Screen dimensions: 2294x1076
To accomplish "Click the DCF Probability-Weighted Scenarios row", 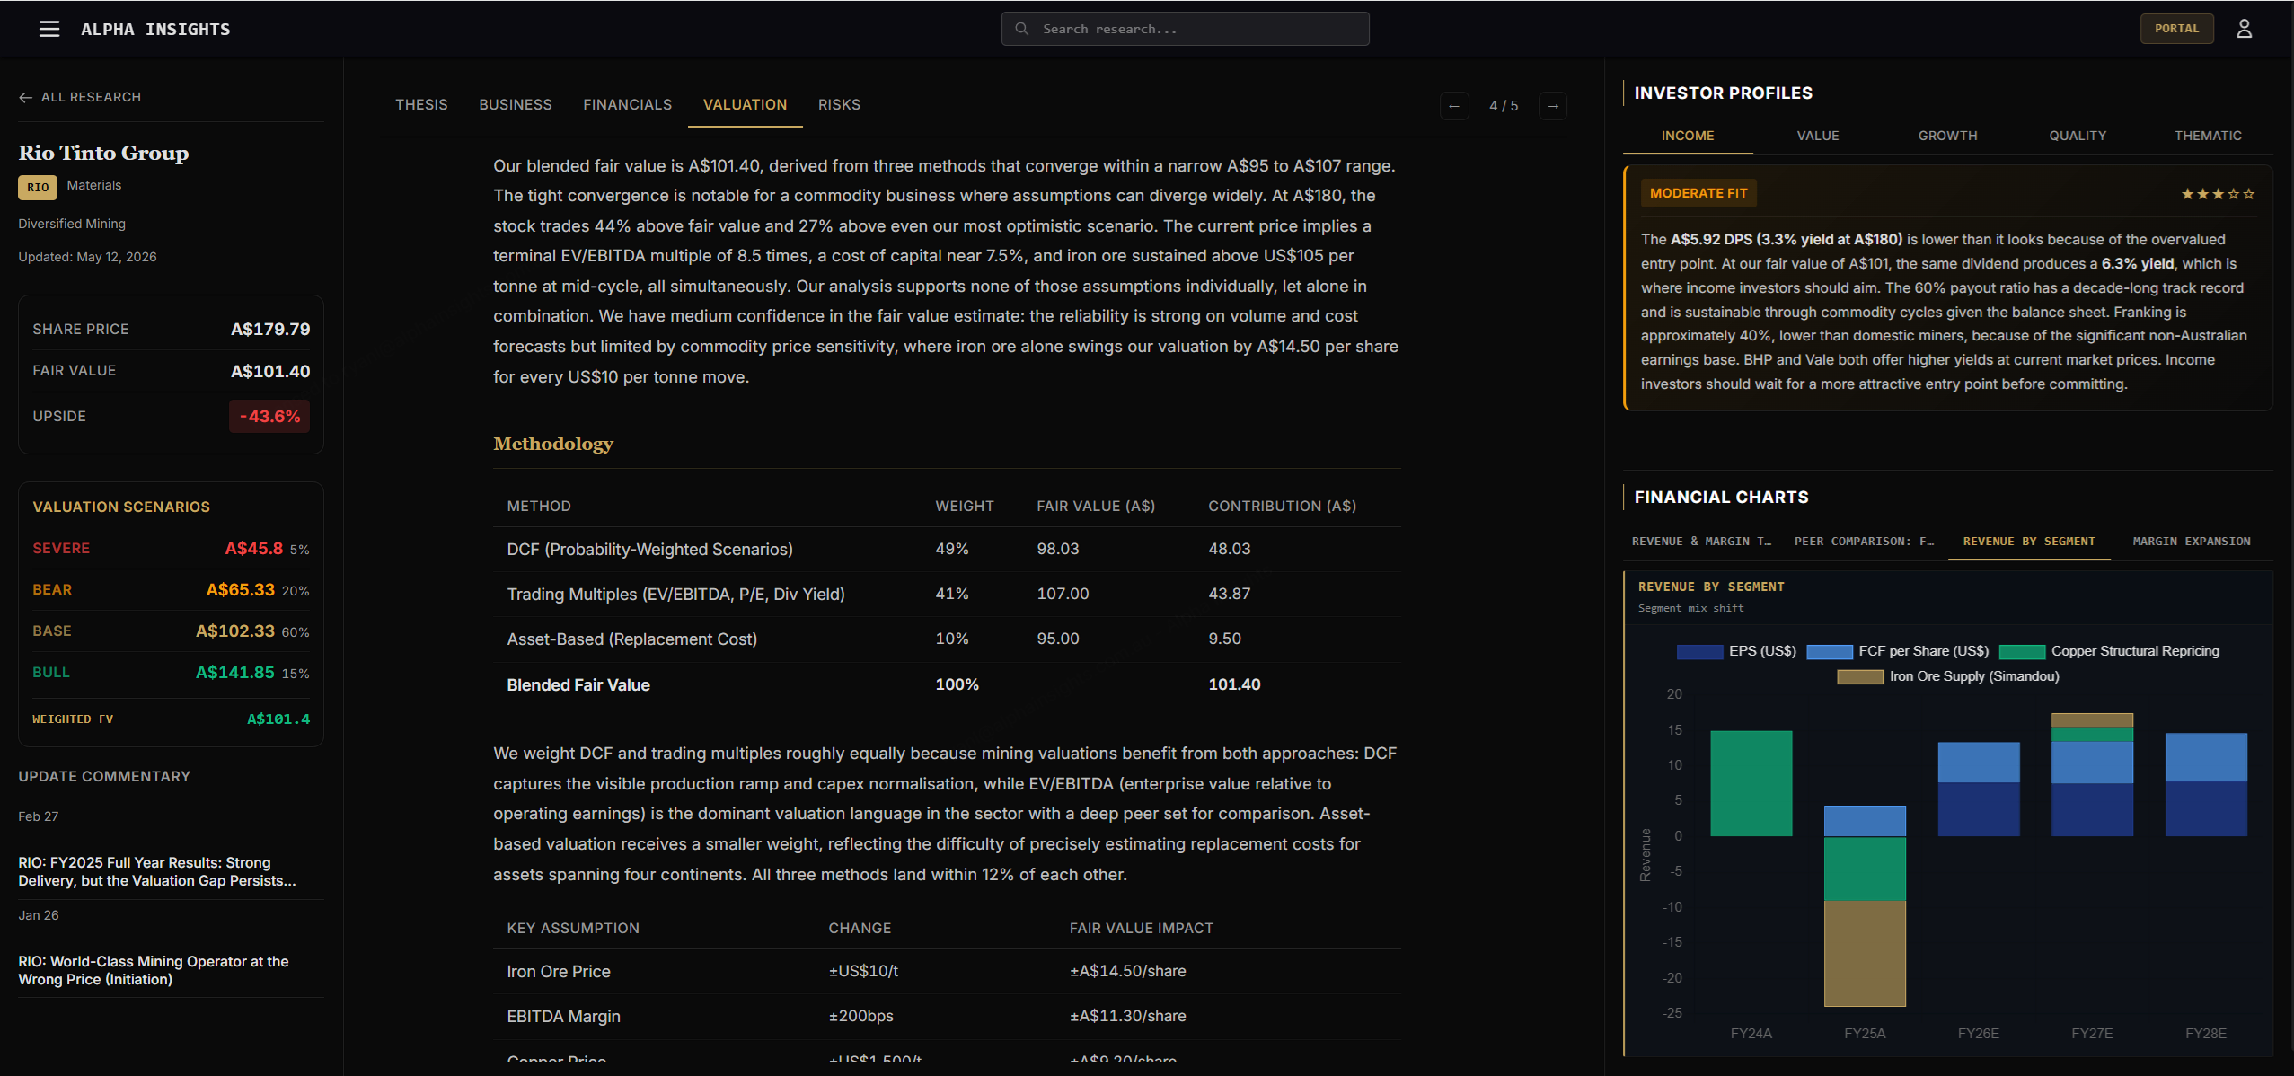I will 947,550.
